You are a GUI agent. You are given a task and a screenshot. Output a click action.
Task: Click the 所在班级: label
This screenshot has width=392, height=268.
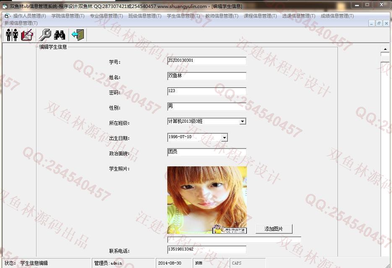(119, 123)
